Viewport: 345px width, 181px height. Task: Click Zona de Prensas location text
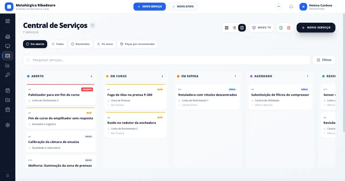point(120,101)
